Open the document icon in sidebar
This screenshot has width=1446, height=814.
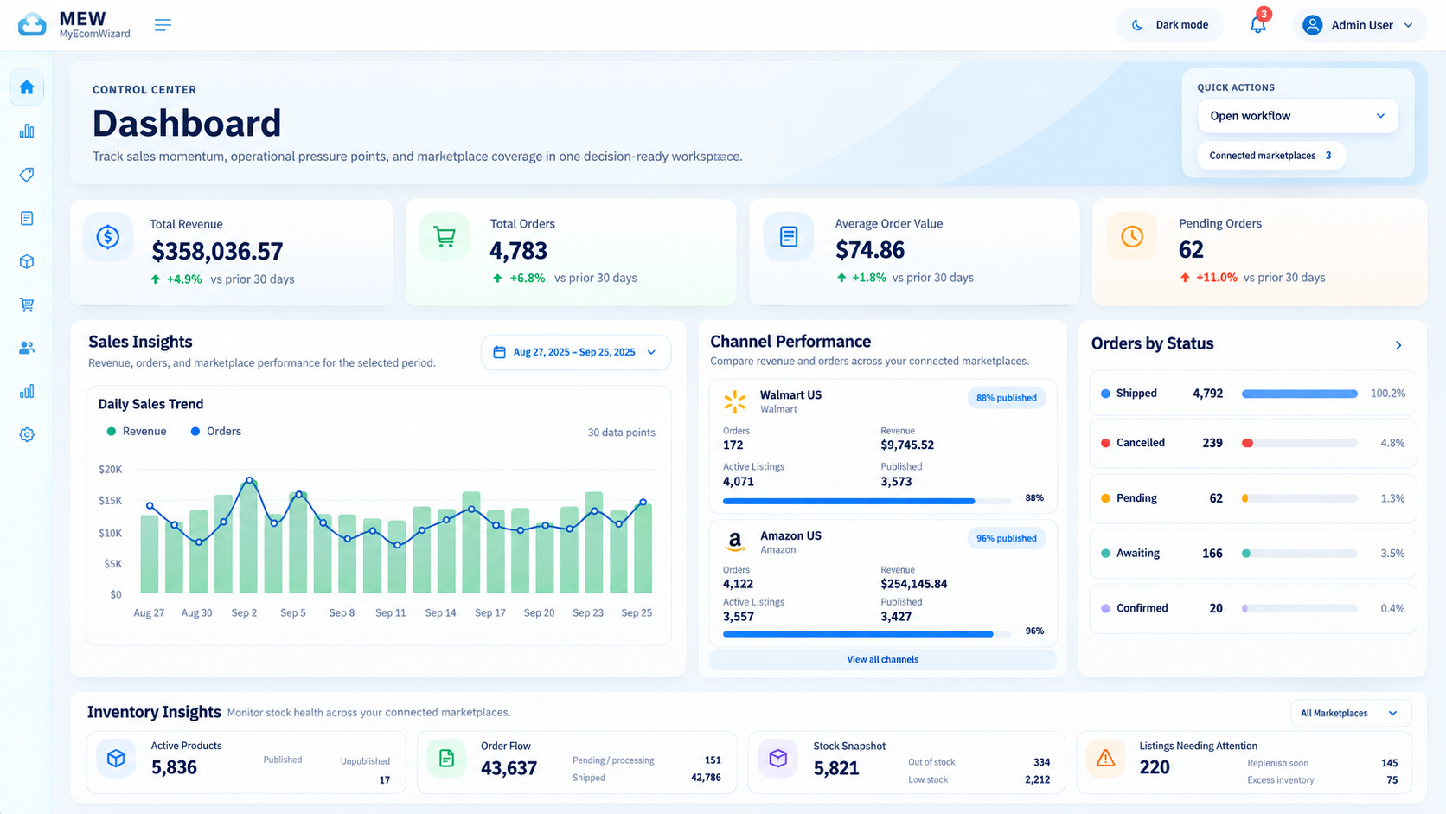coord(27,218)
